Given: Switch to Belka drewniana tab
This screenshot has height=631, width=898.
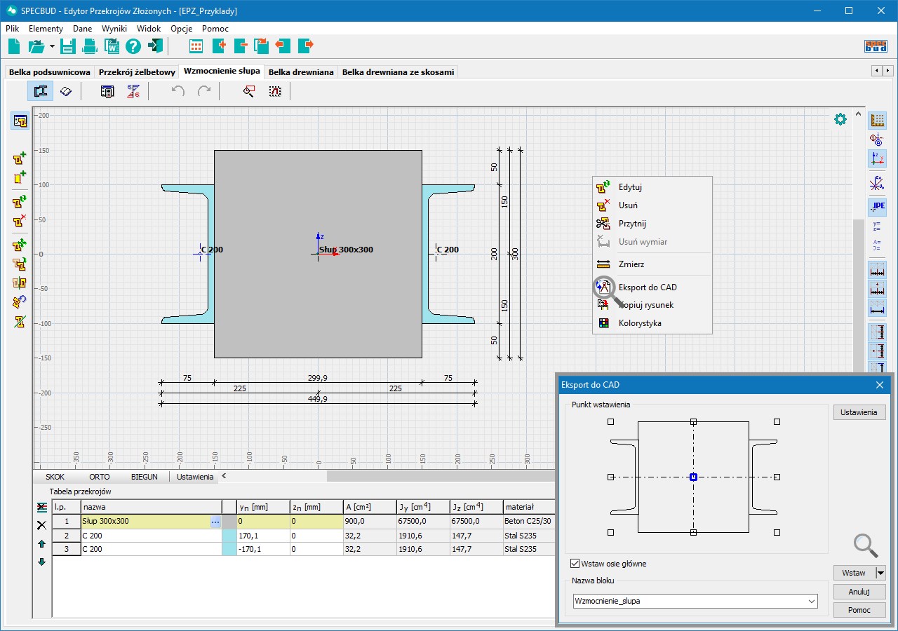Looking at the screenshot, I should [x=301, y=72].
